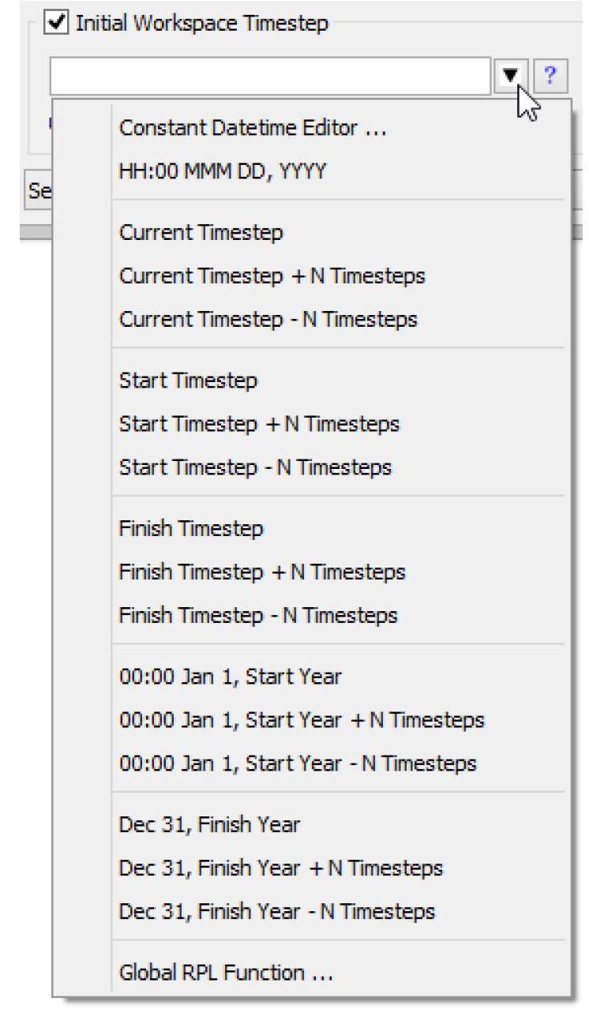This screenshot has height=1020, width=589.
Task: Select 00:00 Jan 1, Start Year
Action: [231, 677]
